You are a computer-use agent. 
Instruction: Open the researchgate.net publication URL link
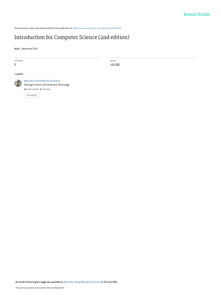tap(97, 28)
